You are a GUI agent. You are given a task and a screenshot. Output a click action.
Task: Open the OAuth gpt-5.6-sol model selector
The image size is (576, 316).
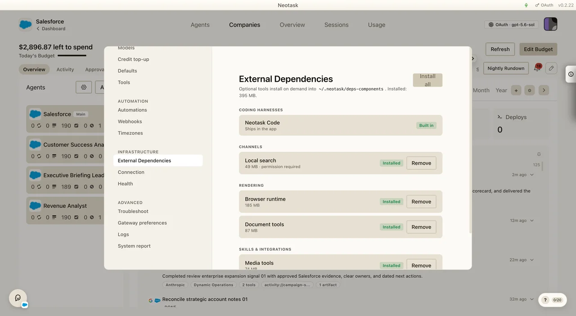[512, 25]
